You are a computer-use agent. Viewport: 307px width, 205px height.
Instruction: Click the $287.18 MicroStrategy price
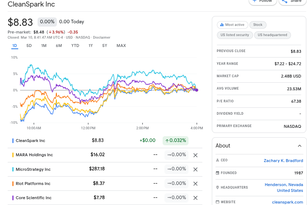pyautogui.click(x=97, y=169)
